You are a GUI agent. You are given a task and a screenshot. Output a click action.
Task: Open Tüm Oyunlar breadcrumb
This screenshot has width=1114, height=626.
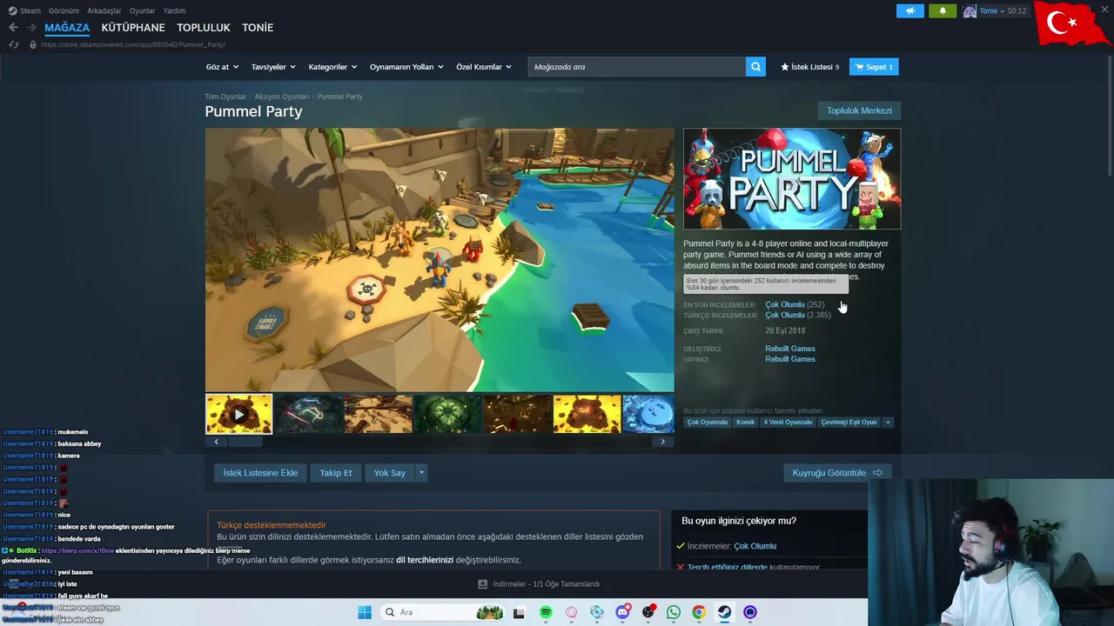pyautogui.click(x=225, y=97)
